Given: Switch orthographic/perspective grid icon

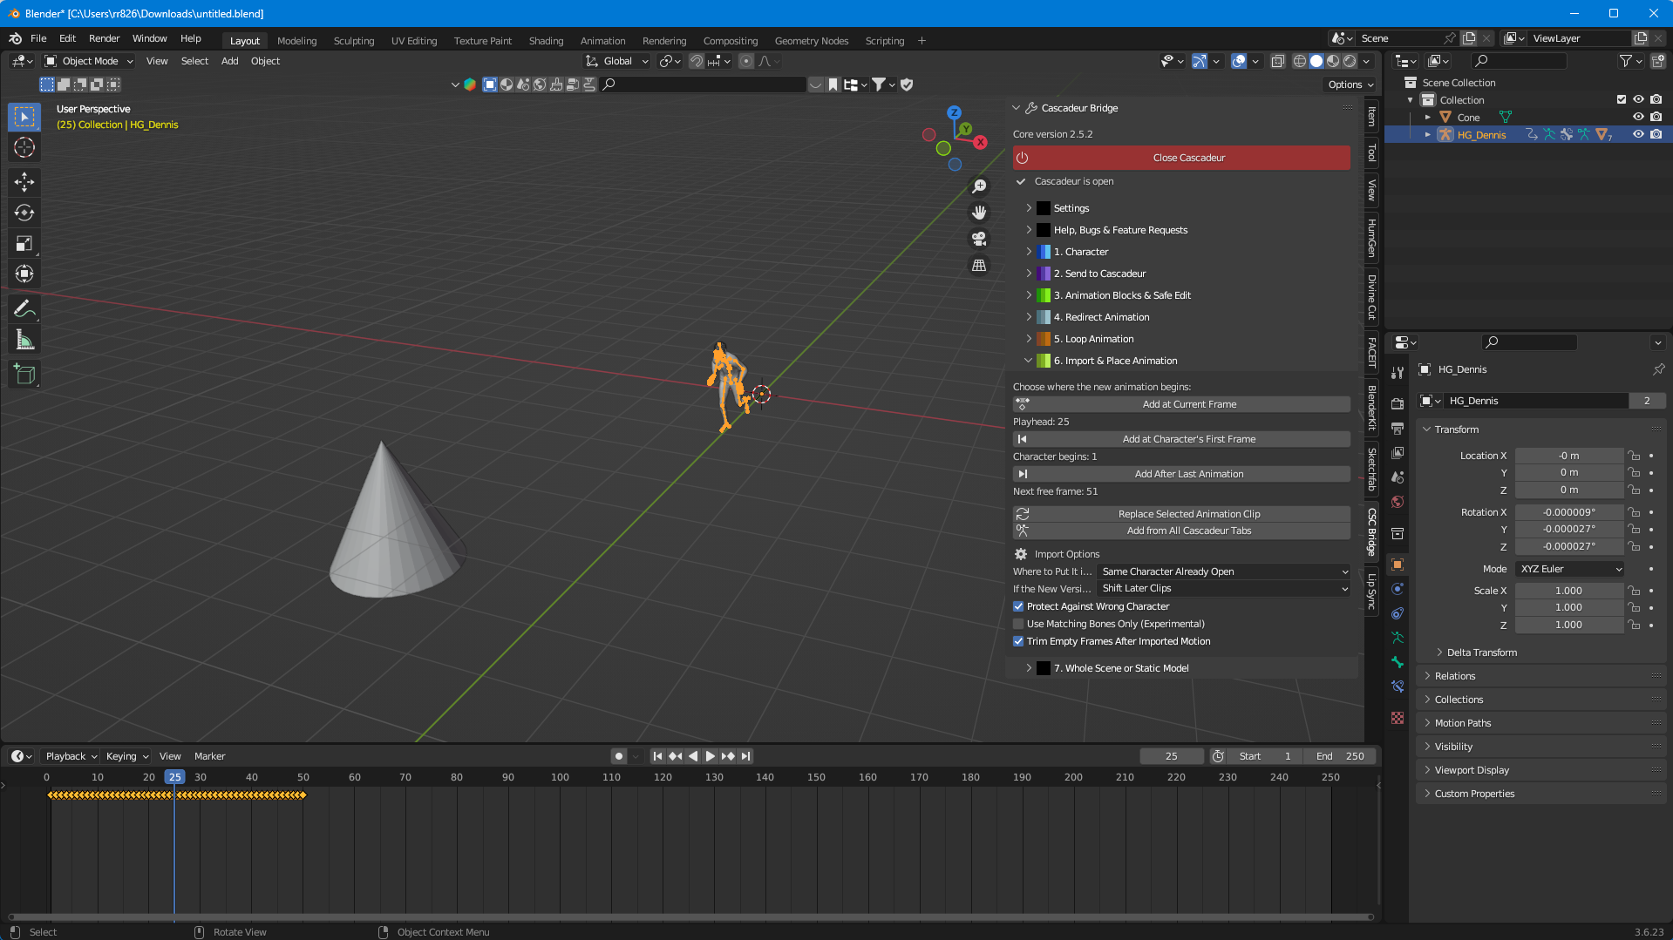Looking at the screenshot, I should coord(979,265).
